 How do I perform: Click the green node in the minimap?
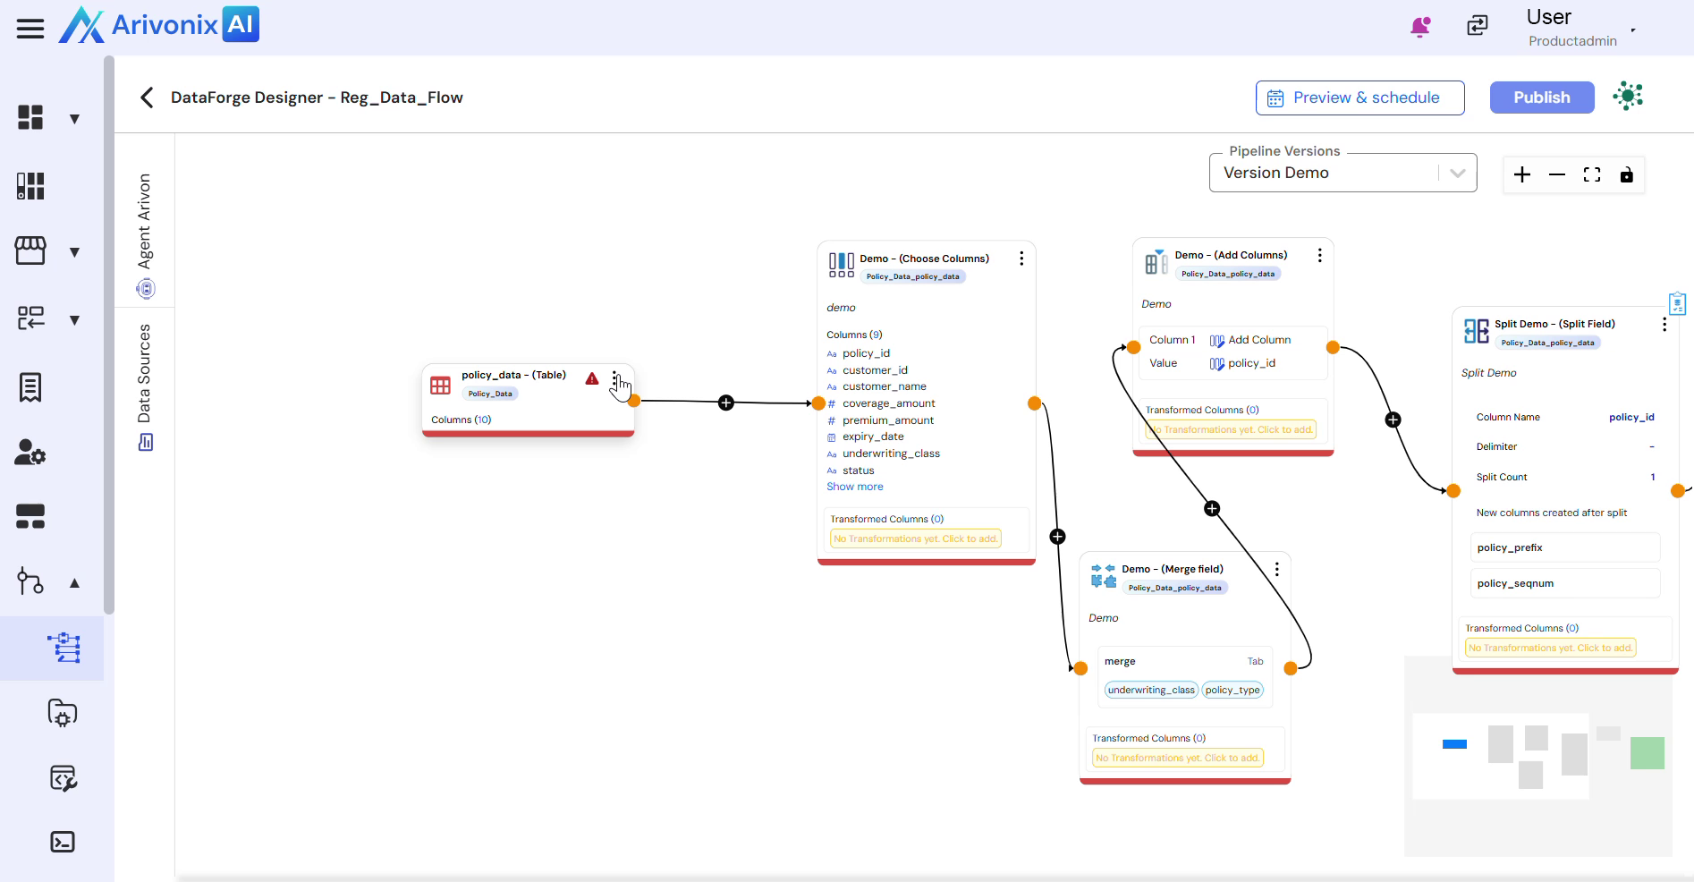(1647, 753)
